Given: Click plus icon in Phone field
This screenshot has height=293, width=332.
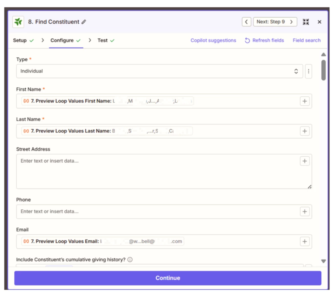Looking at the screenshot, I should point(305,211).
